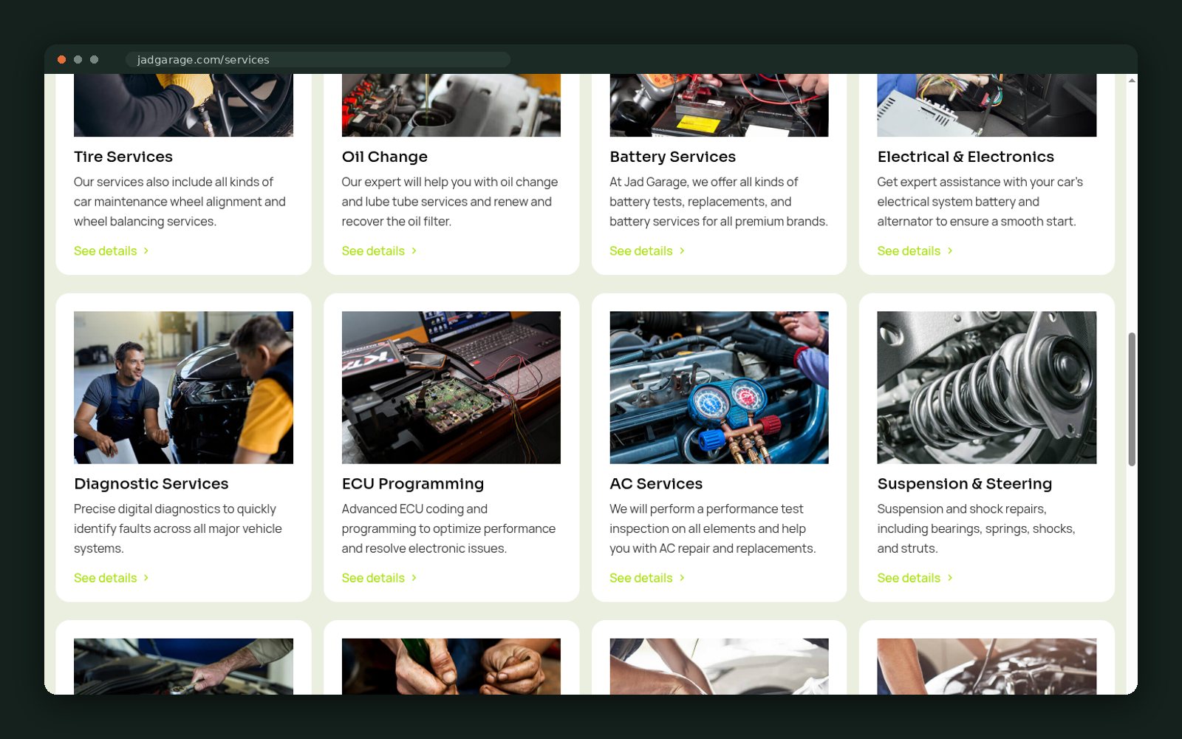Image resolution: width=1182 pixels, height=739 pixels.
Task: Click the page vertical scrollbar thumb
Action: 1132,399
